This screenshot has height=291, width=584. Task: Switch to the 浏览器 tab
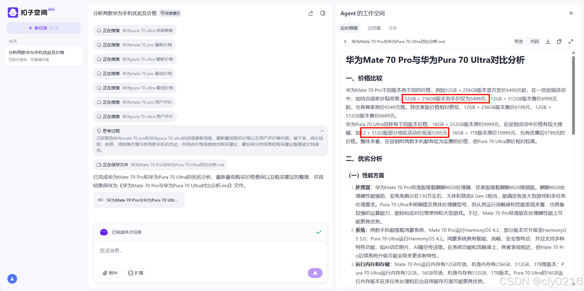click(374, 28)
